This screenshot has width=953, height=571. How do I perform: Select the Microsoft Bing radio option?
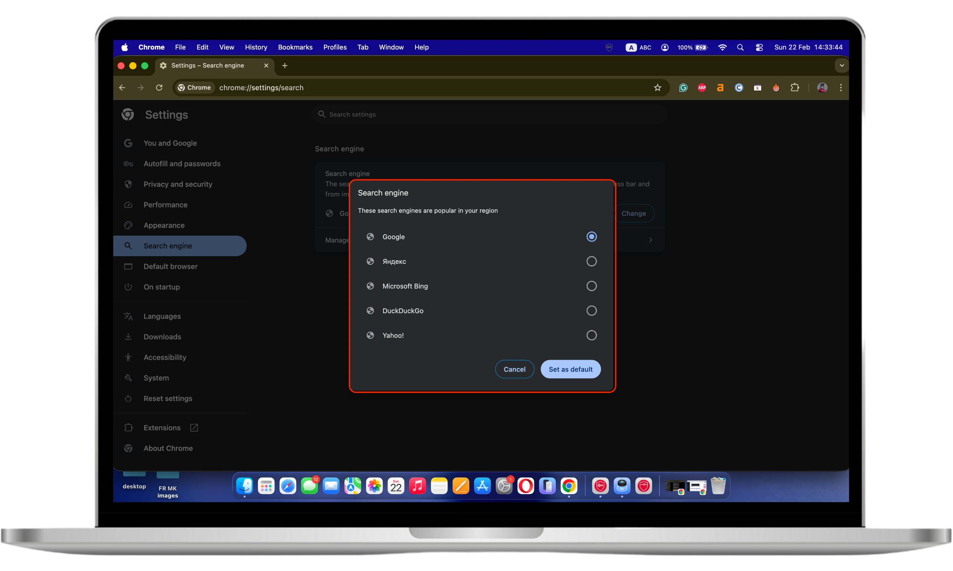coord(591,286)
